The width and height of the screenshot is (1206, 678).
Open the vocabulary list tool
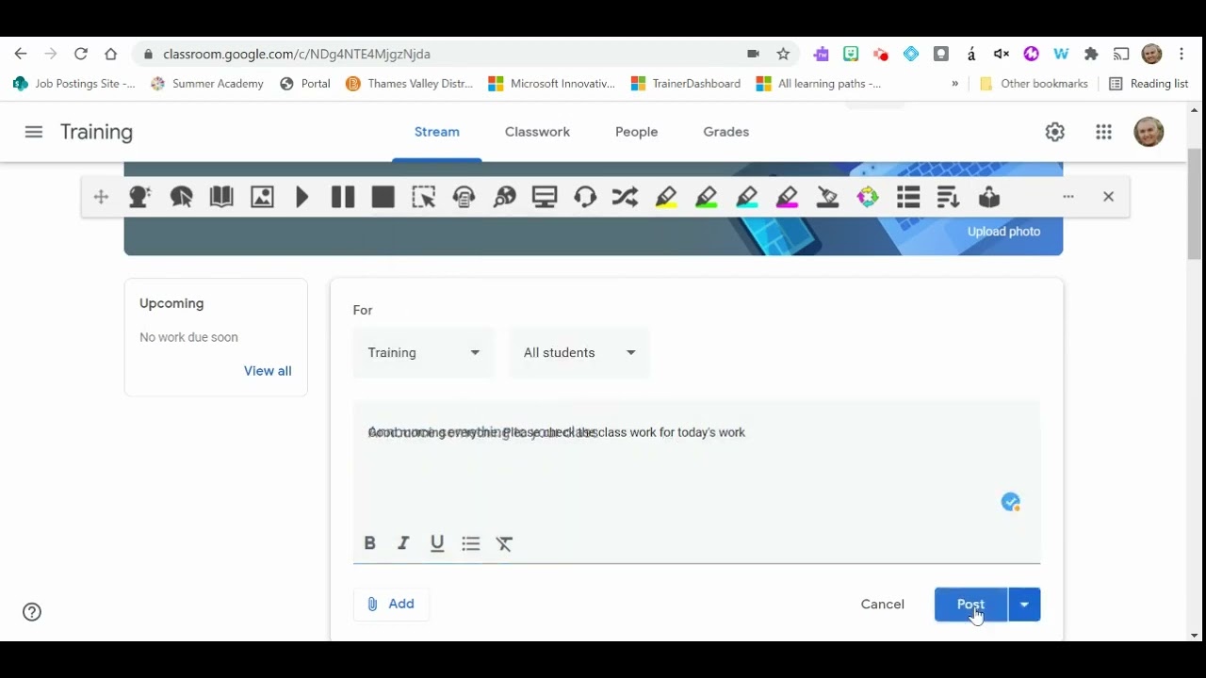(908, 197)
